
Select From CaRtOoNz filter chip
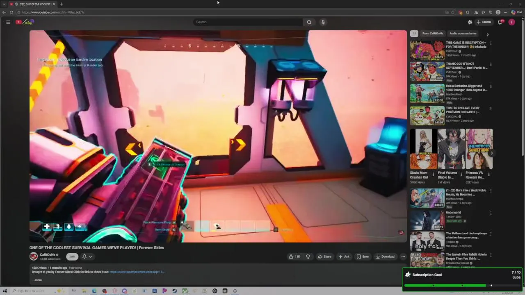433,34
